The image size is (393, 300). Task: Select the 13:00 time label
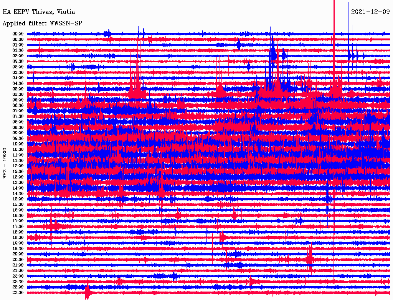coord(18,177)
